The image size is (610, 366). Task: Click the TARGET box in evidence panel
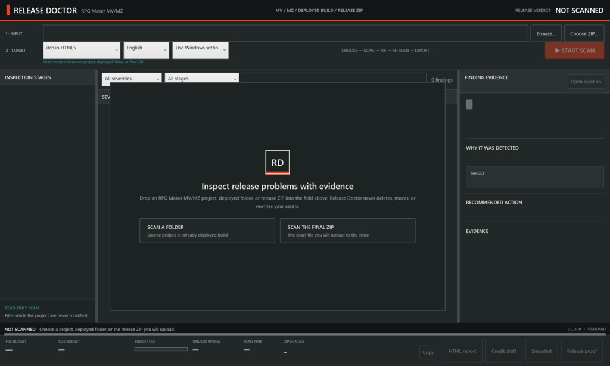pyautogui.click(x=535, y=177)
